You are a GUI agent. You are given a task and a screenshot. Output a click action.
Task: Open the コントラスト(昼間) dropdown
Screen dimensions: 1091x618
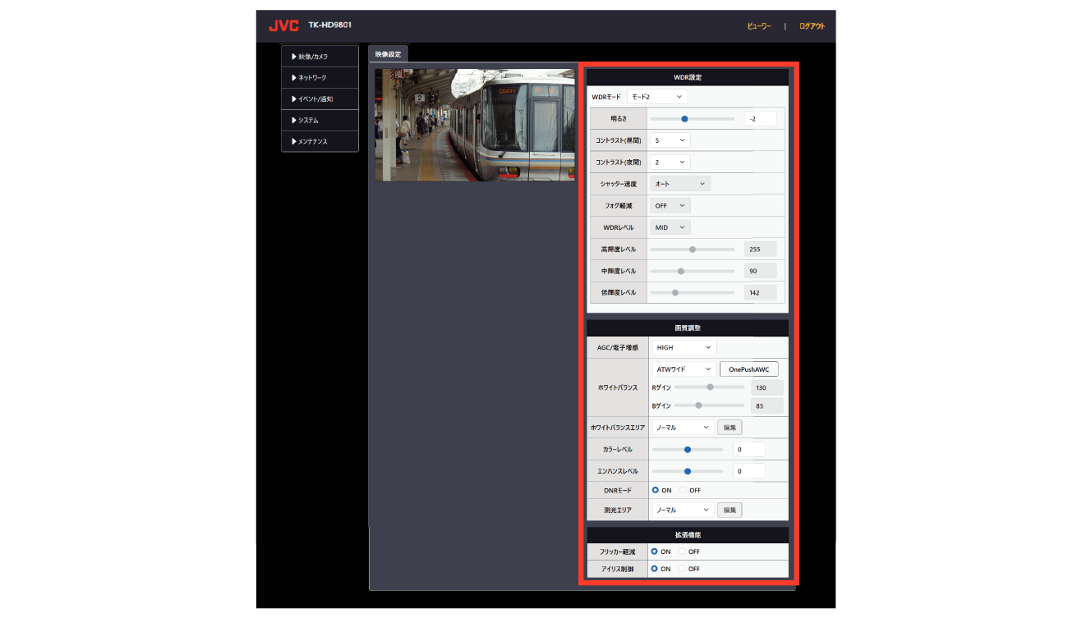click(670, 140)
